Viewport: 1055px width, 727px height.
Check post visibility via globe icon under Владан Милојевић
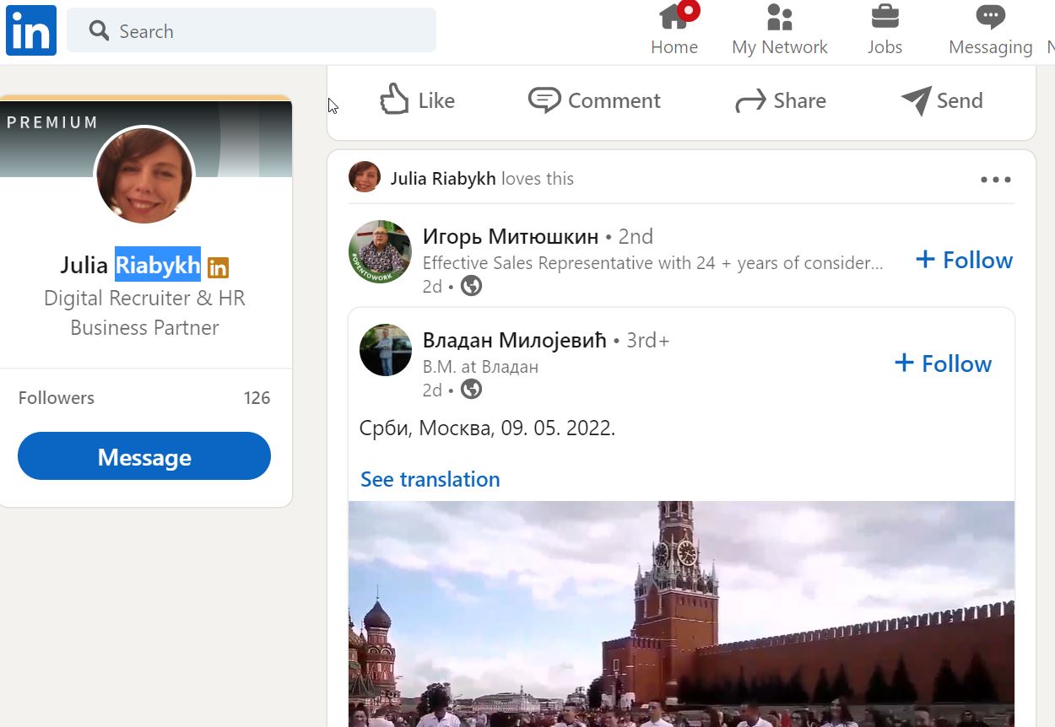(471, 390)
